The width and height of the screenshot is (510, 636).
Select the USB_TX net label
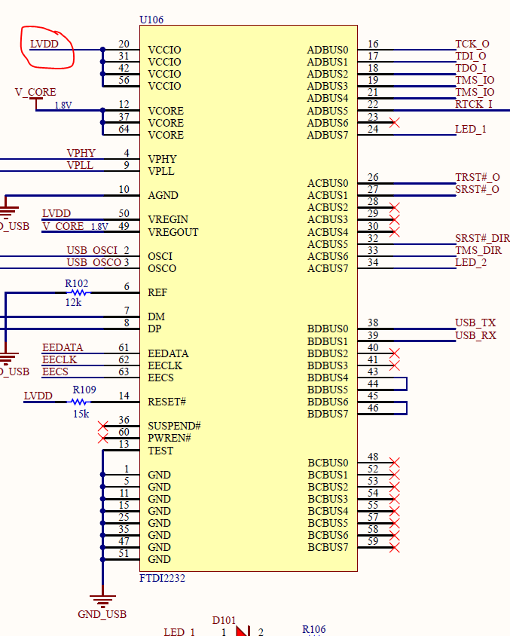(475, 323)
